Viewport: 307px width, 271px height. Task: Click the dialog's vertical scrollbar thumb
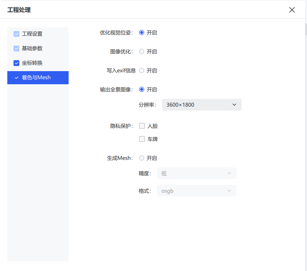point(306,29)
